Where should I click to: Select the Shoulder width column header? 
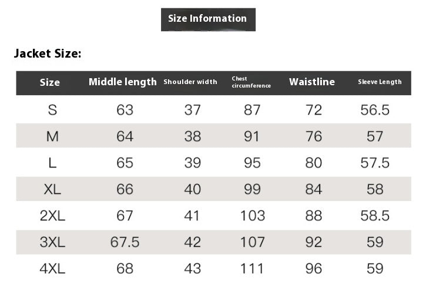pyautogui.click(x=190, y=82)
